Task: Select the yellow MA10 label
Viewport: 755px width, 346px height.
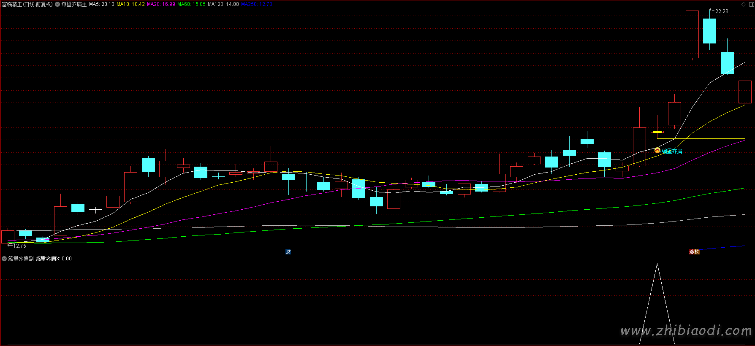Action: (130, 4)
